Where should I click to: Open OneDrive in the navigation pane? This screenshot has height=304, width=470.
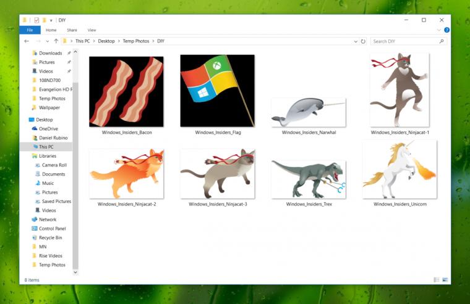click(x=48, y=129)
